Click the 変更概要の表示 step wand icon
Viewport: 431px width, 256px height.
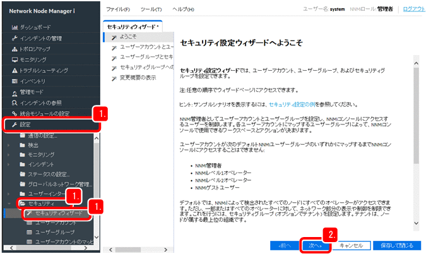tap(114, 78)
